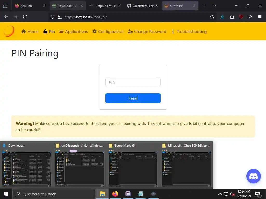Open the network status tray icon
Image resolution: width=266 pixels, height=199 pixels.
coord(226,194)
